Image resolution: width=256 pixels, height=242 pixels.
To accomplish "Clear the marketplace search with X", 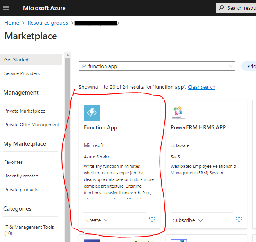I will click(231, 66).
